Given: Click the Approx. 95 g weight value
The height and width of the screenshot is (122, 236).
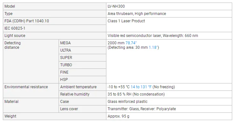Looking at the screenshot, I should point(118,116).
